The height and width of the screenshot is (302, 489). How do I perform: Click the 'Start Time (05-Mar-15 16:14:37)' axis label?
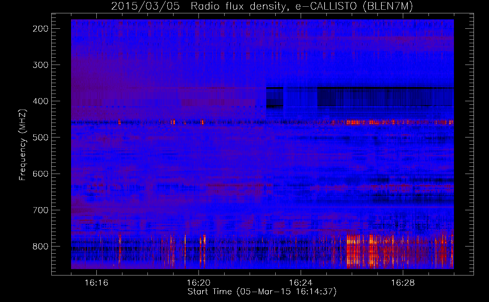click(262, 292)
